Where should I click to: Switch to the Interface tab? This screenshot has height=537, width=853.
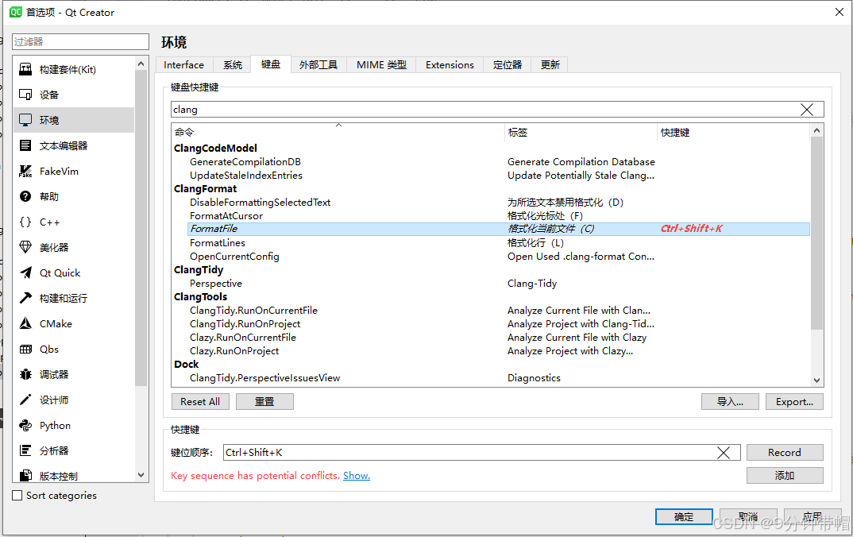184,65
